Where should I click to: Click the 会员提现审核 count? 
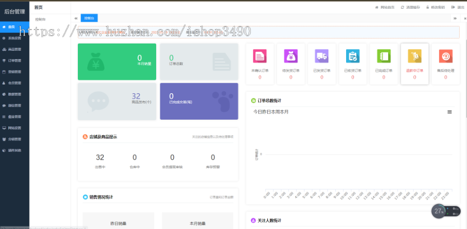tap(172, 158)
